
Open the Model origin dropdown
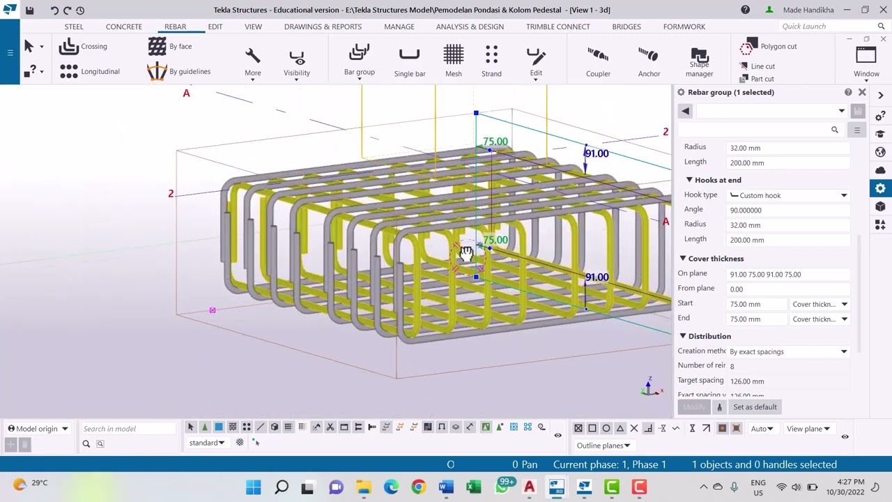37,429
